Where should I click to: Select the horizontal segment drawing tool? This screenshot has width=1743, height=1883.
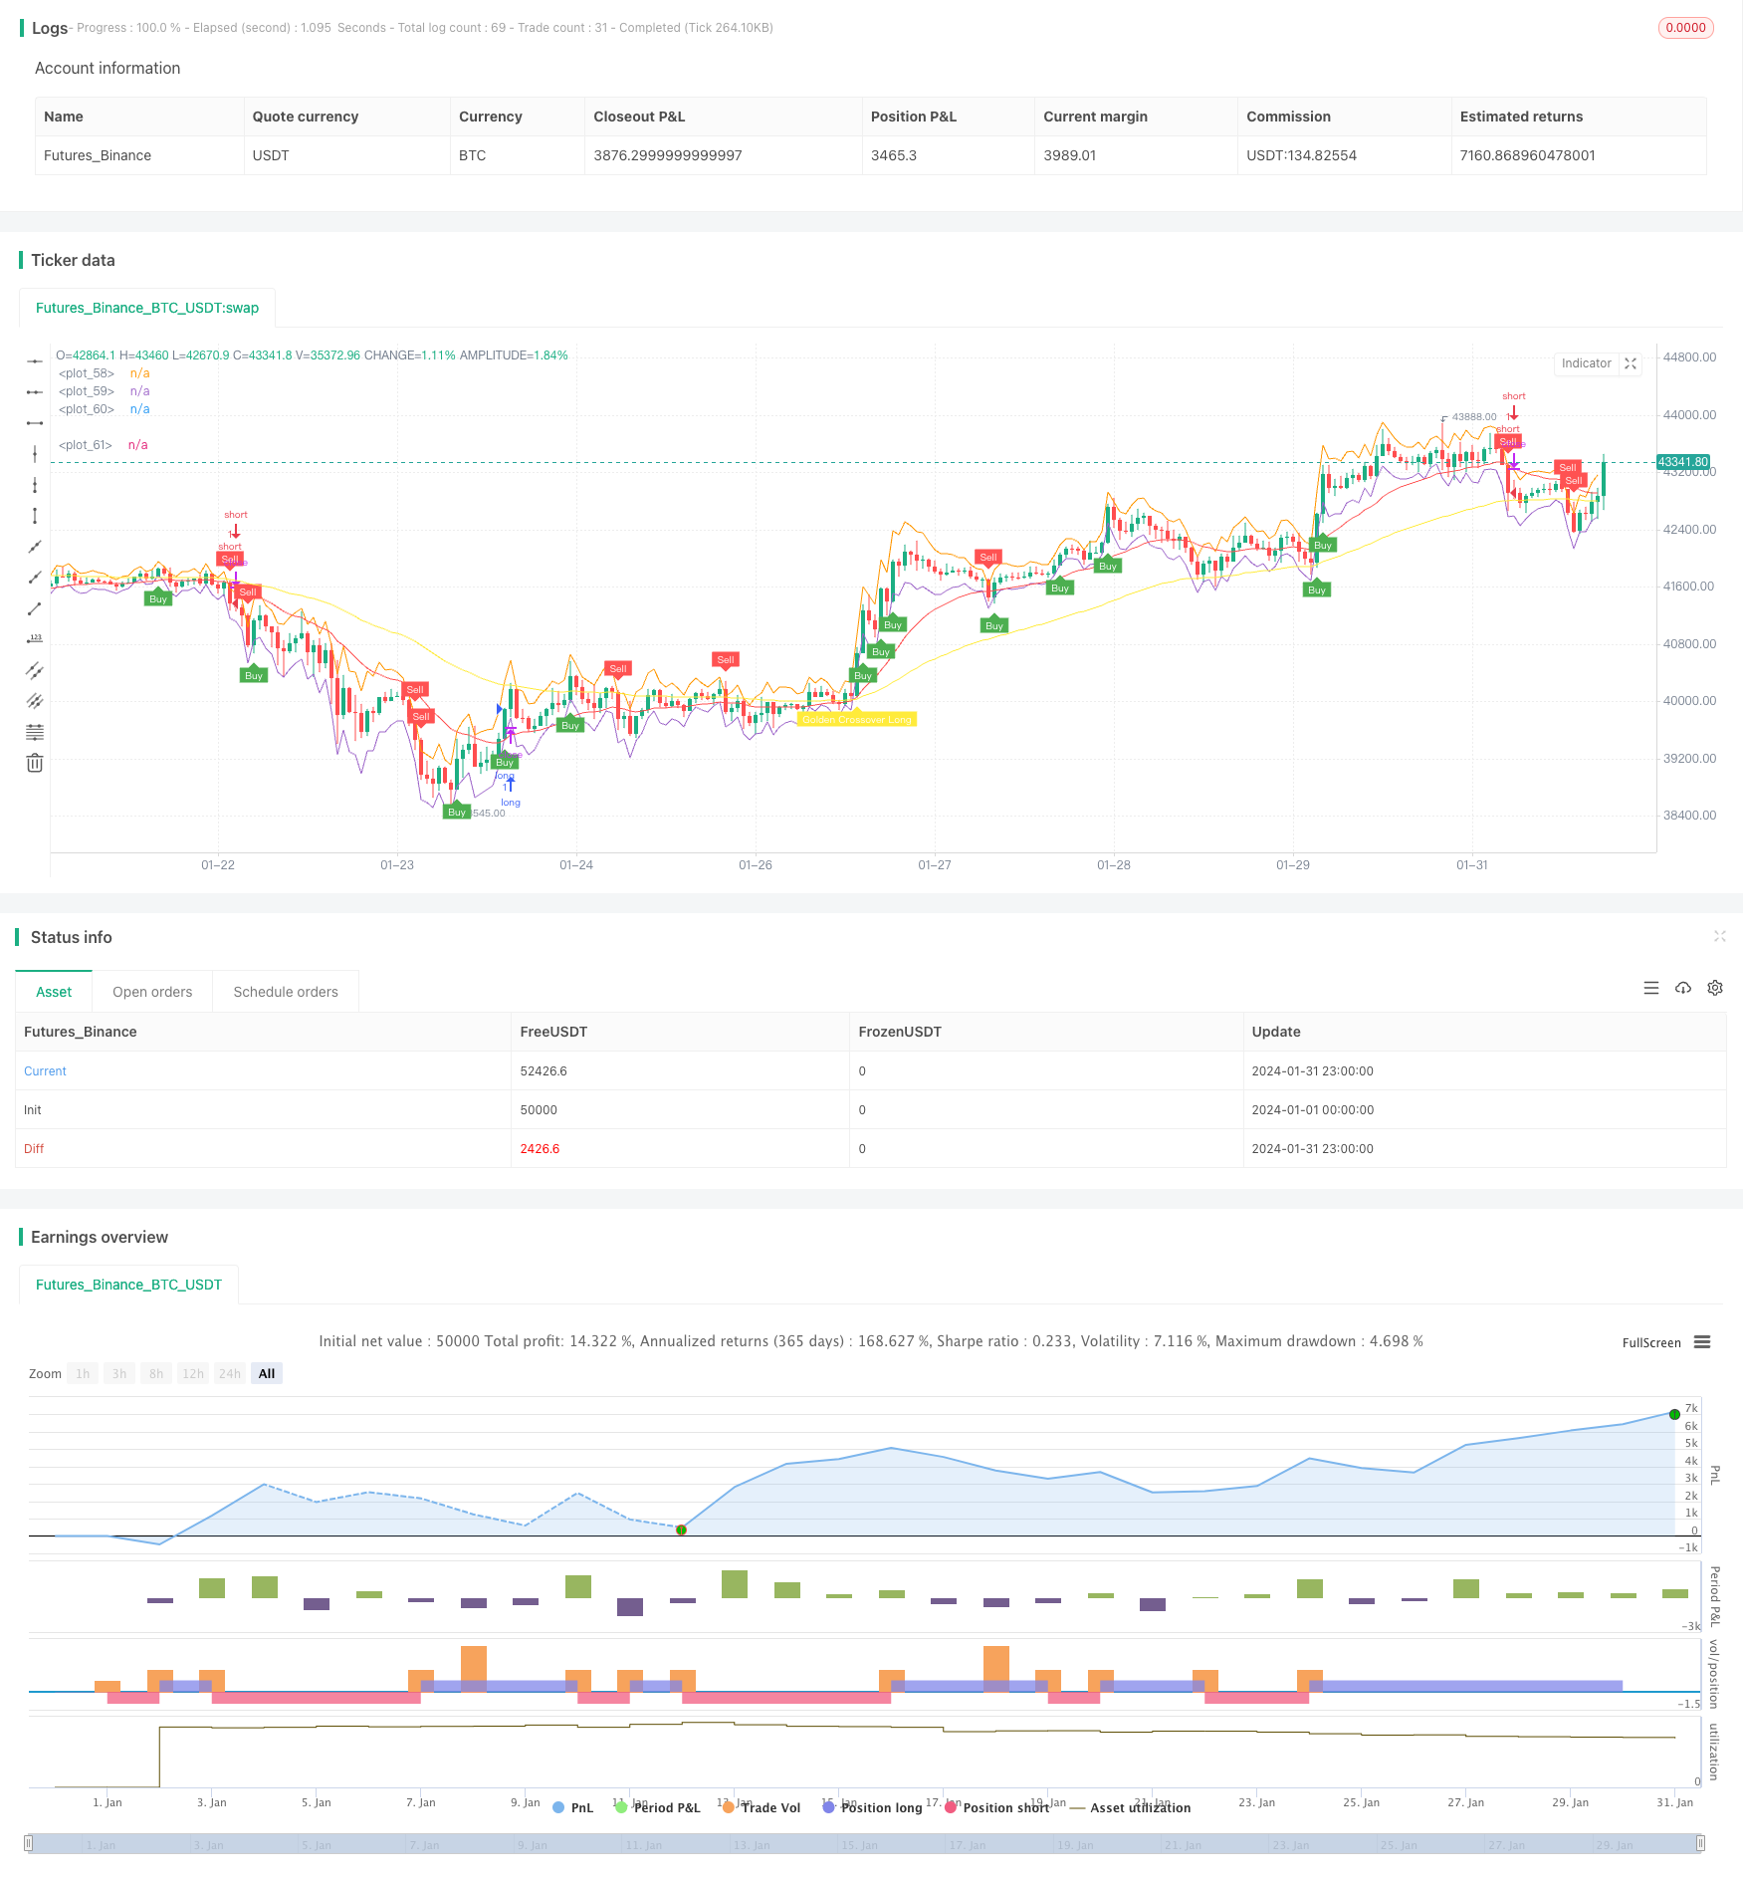35,423
